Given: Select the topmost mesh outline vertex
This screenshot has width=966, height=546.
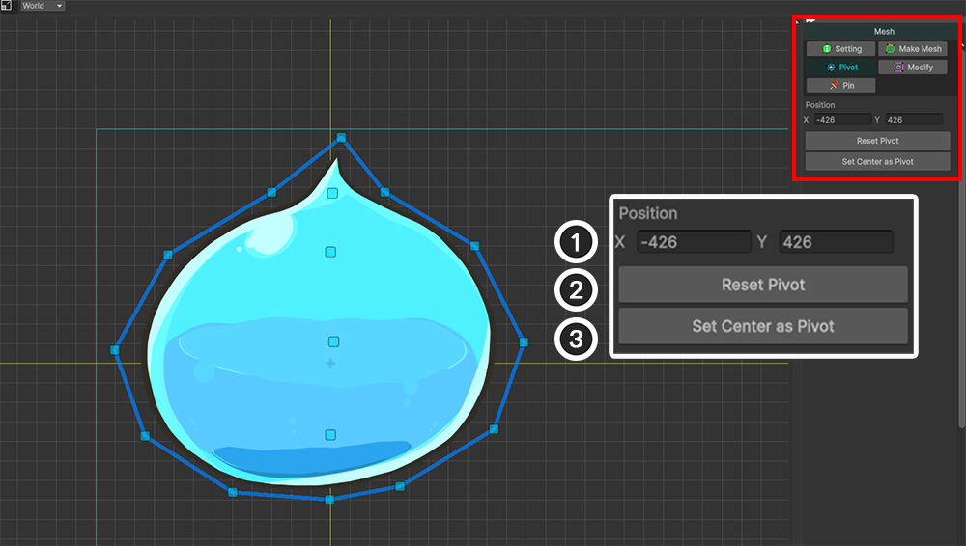Looking at the screenshot, I should pos(341,138).
